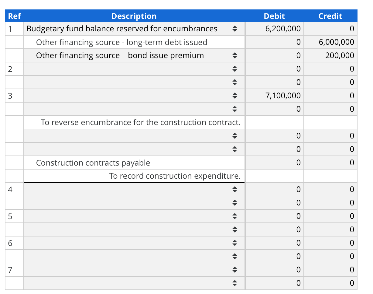373x294 pixels.
Task: Open the account selector on entry 7 last row
Action: pos(235,283)
